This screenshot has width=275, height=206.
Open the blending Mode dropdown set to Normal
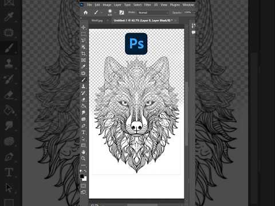coord(153,13)
